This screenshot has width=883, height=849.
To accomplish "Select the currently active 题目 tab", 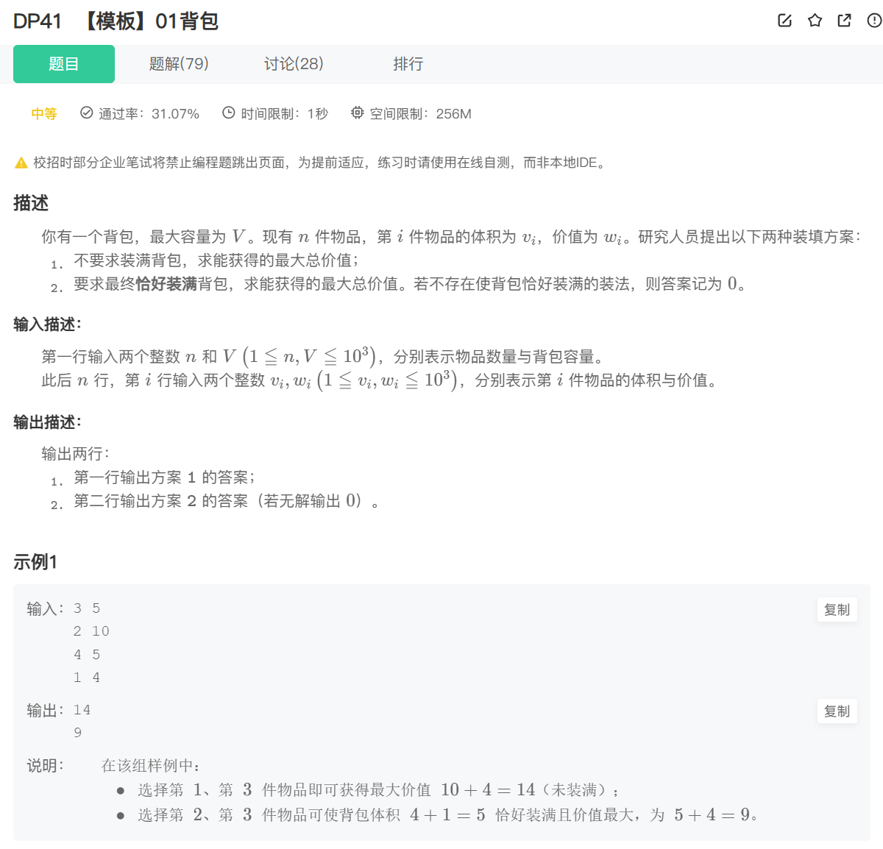I will 63,64.
